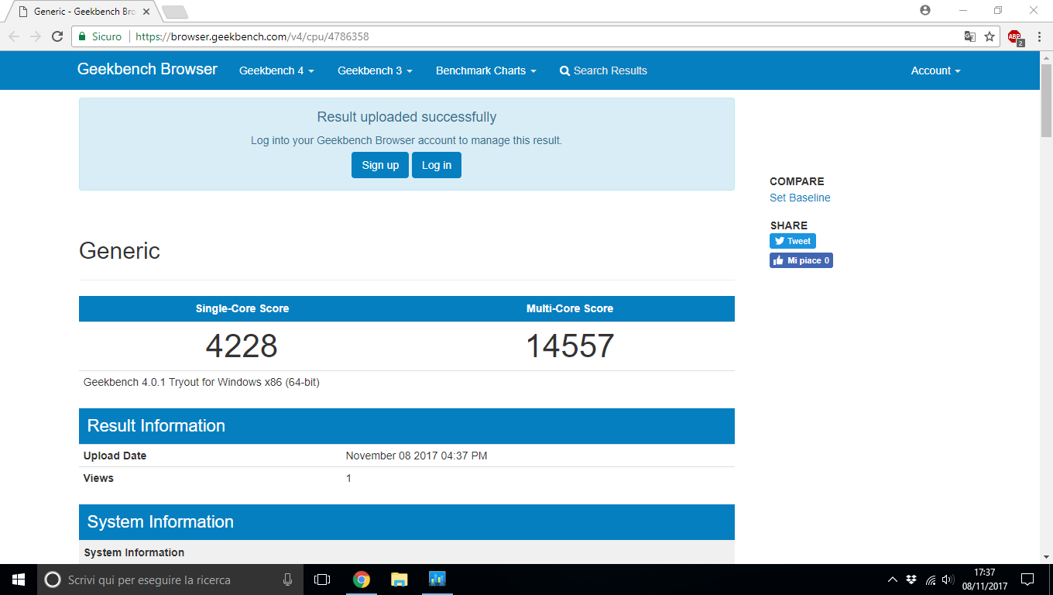Open the Wi-Fi network tray icon
Image resolution: width=1053 pixels, height=595 pixels.
coord(930,580)
